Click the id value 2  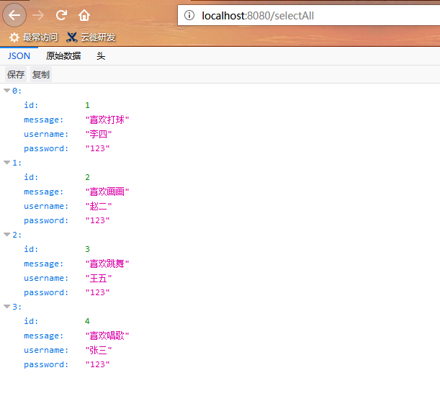pyautogui.click(x=87, y=177)
